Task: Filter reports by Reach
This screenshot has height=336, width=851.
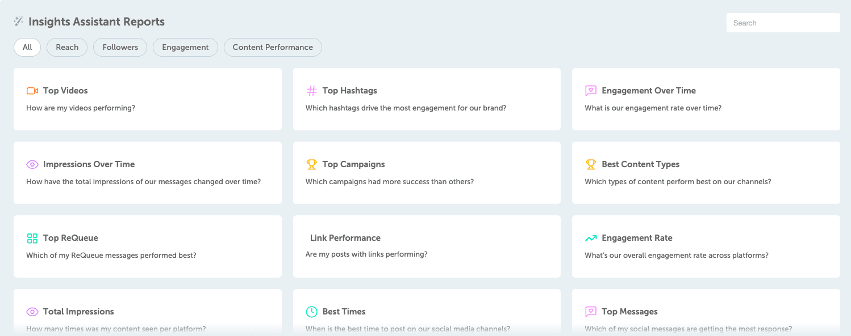Action: [67, 47]
